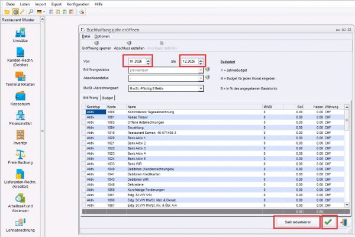Expand the Eröffnungsstatus dropdown
This screenshot has height=237, width=355.
[x=201, y=69]
